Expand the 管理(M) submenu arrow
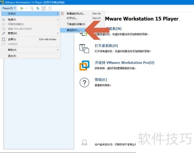 click(x=58, y=33)
